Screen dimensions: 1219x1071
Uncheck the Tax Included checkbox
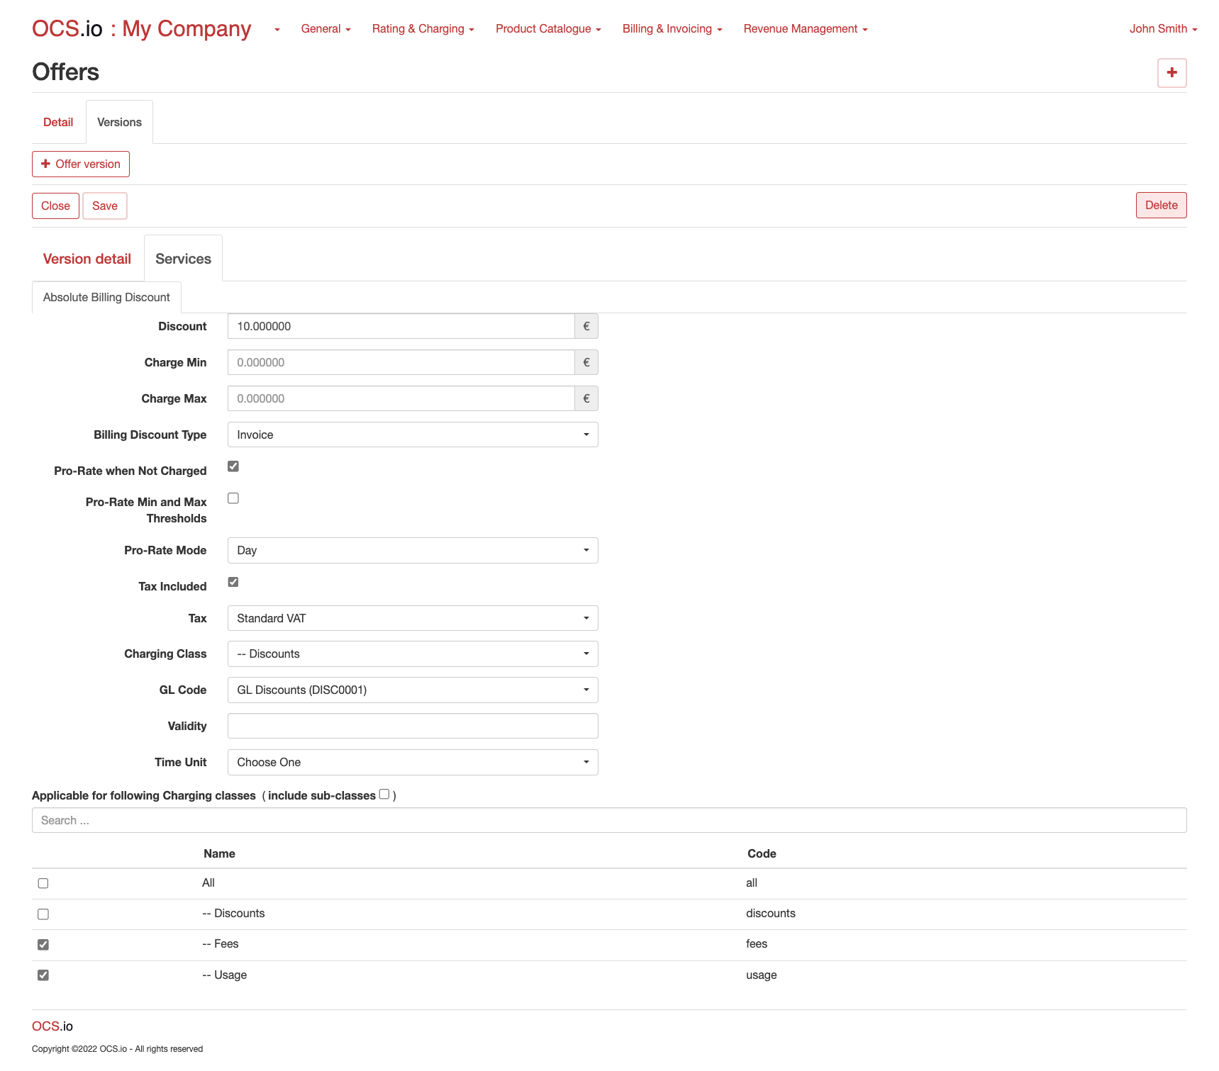coord(233,582)
